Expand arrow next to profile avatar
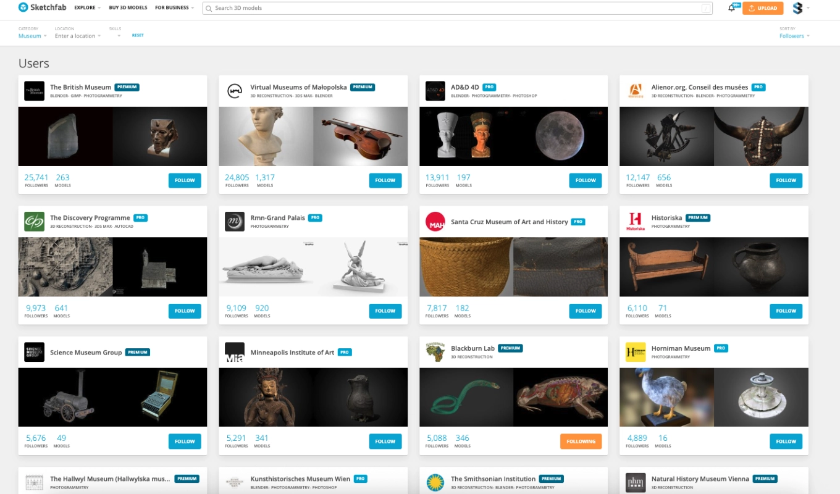840x494 pixels. [x=808, y=8]
